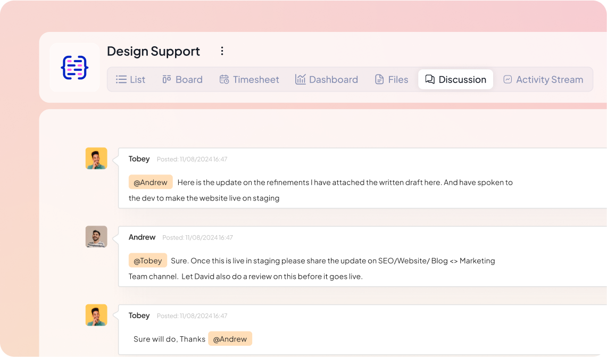Click Tobey's avatar on the last post
This screenshot has height=357, width=607.
pos(96,315)
